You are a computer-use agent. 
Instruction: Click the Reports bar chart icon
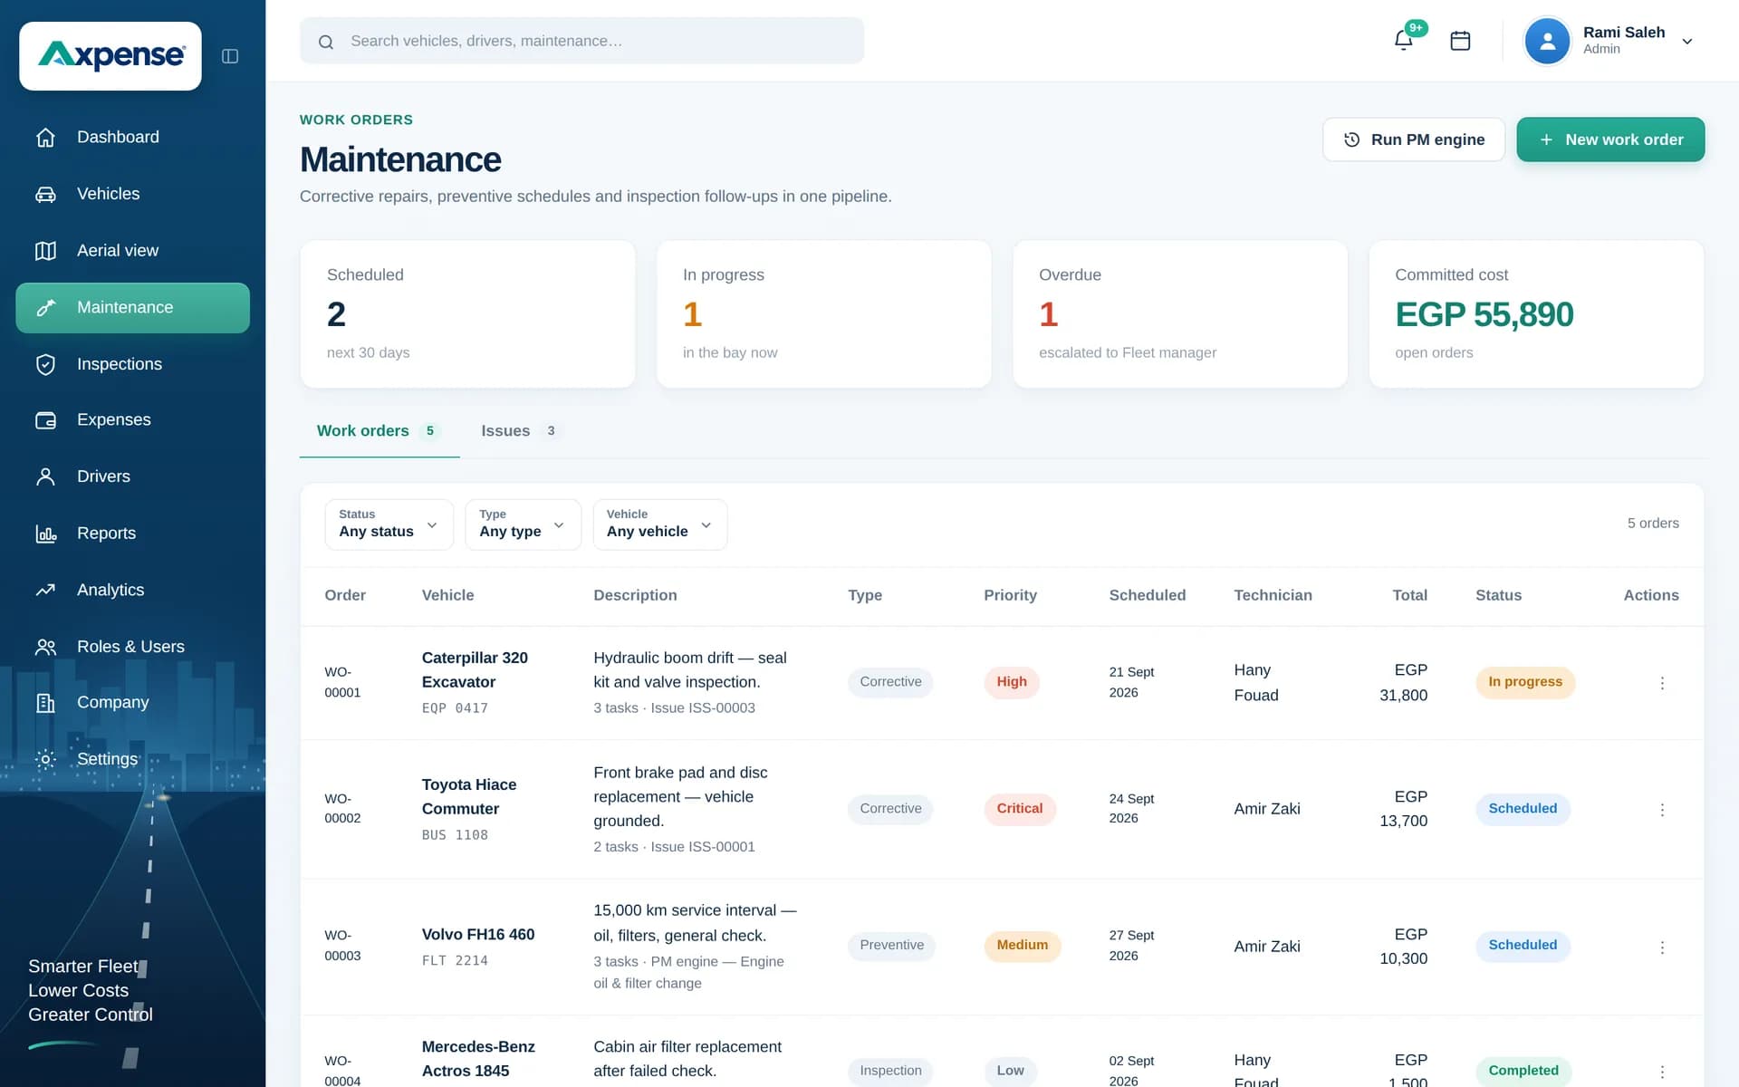point(45,534)
